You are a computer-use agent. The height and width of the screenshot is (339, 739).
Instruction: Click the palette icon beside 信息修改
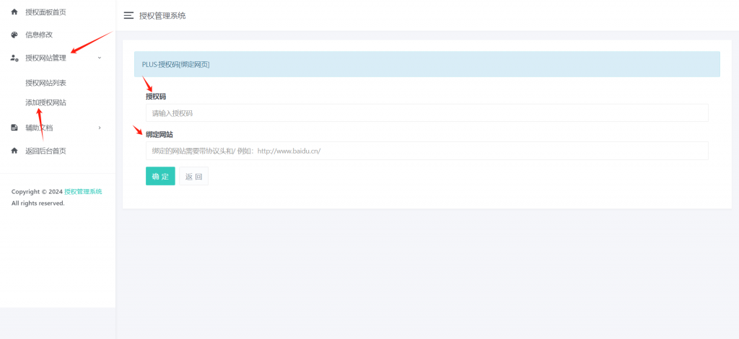14,35
